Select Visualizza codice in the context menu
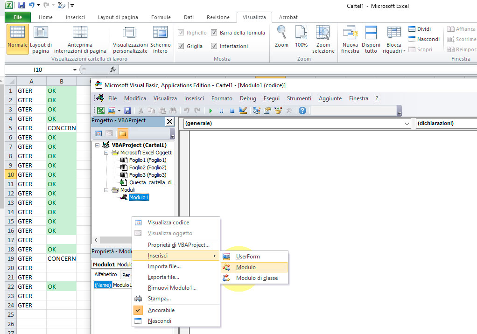The height and width of the screenshot is (334, 477). point(176,223)
